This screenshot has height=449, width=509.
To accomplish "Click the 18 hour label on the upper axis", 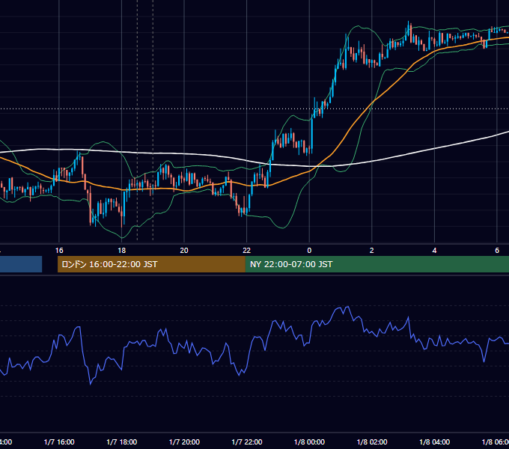I will (122, 251).
